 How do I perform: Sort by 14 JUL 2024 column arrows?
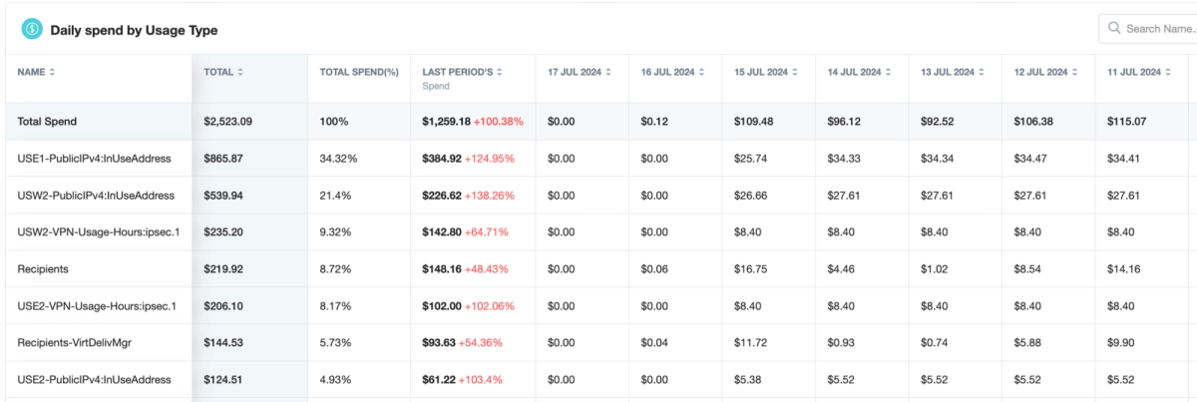coord(888,72)
